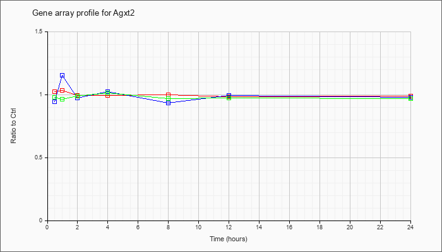Click the green marker at 0.5 hours
Viewport: 442px width, 252px height.
point(55,97)
